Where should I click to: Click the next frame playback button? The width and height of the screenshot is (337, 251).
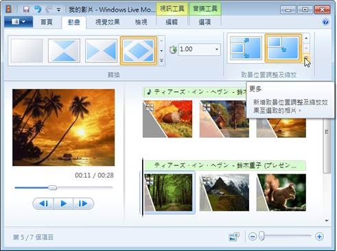pos(83,204)
